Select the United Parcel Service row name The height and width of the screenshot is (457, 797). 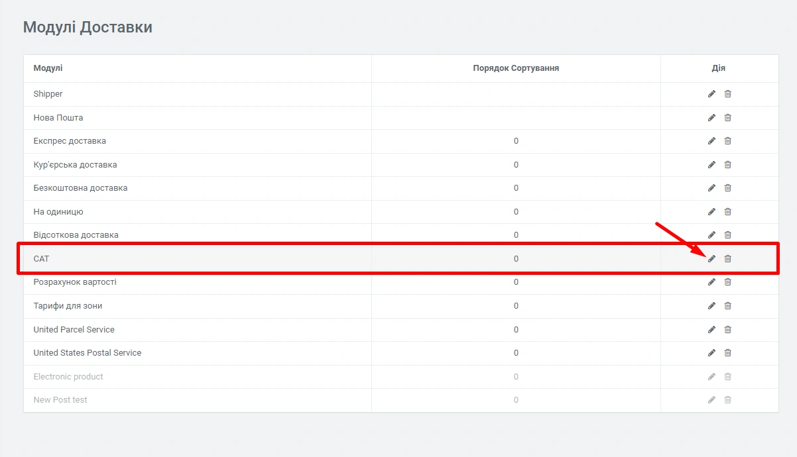pos(74,330)
